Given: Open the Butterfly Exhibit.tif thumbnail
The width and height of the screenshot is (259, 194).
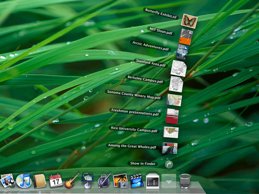Looking at the screenshot, I should pos(190,21).
